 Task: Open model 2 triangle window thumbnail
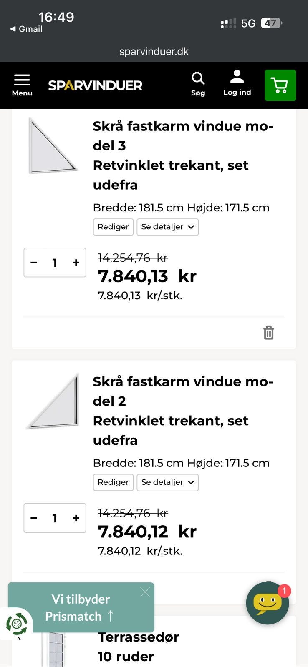(53, 399)
